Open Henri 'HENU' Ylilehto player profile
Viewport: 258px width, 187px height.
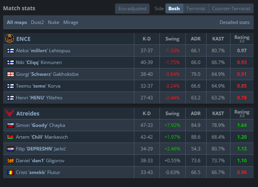pyautogui.click(x=39, y=98)
